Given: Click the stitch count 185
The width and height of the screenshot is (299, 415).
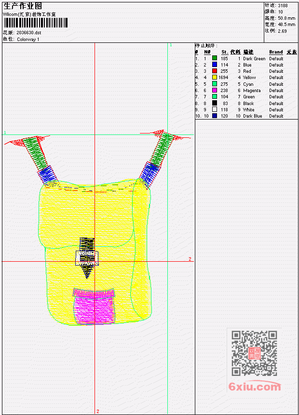Looking at the screenshot, I should point(224,58).
